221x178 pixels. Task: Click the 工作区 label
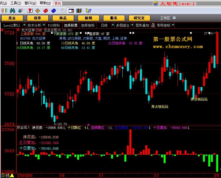point(165,18)
